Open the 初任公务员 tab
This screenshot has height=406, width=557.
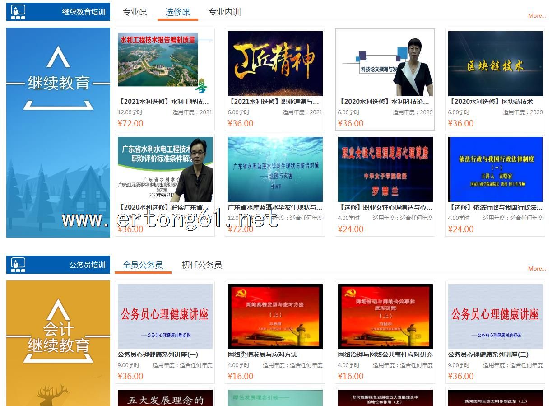pyautogui.click(x=201, y=265)
